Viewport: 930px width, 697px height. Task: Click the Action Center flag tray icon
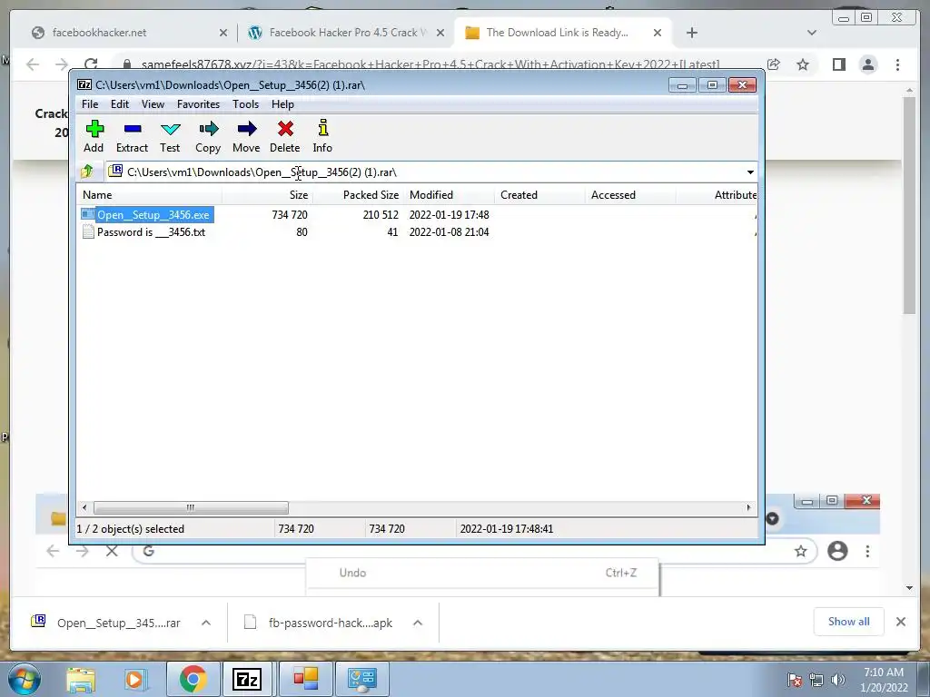[x=794, y=680]
